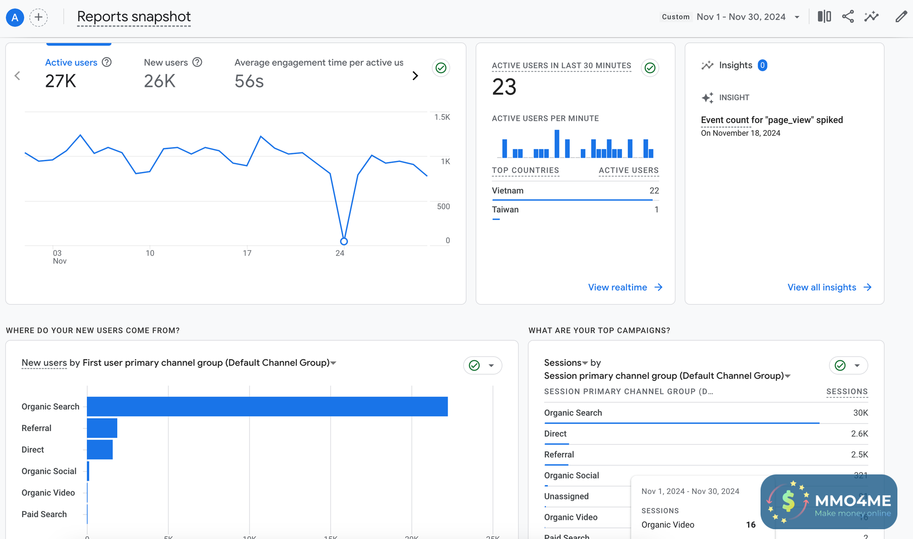This screenshot has height=539, width=913.
Task: Click Organic Search sessions row 30K
Action: (x=706, y=413)
